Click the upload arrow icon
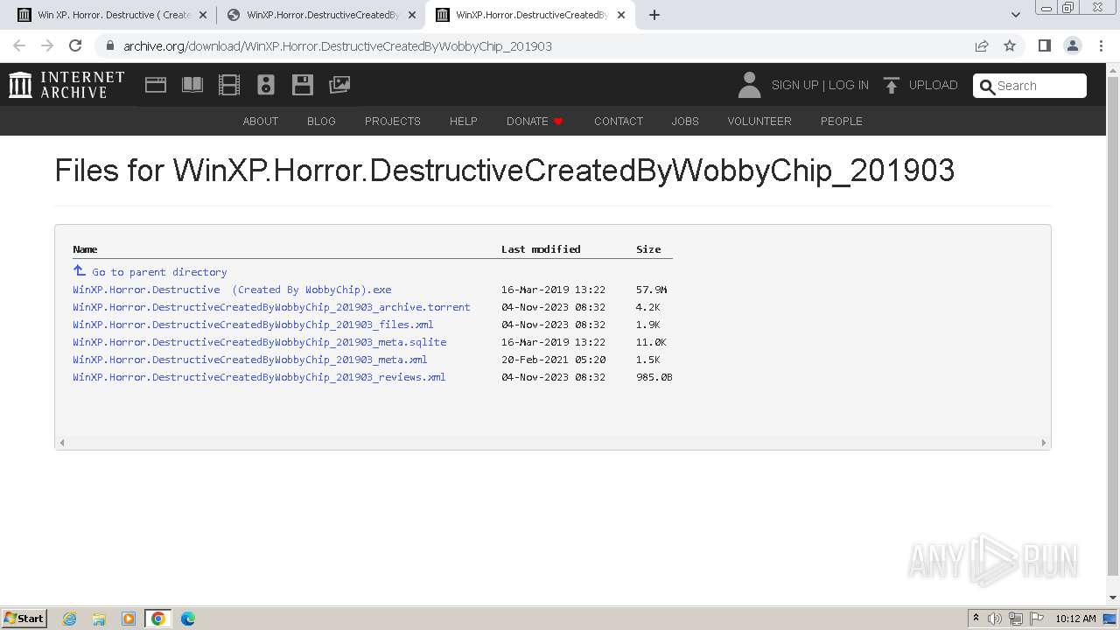1120x630 pixels. (x=892, y=85)
